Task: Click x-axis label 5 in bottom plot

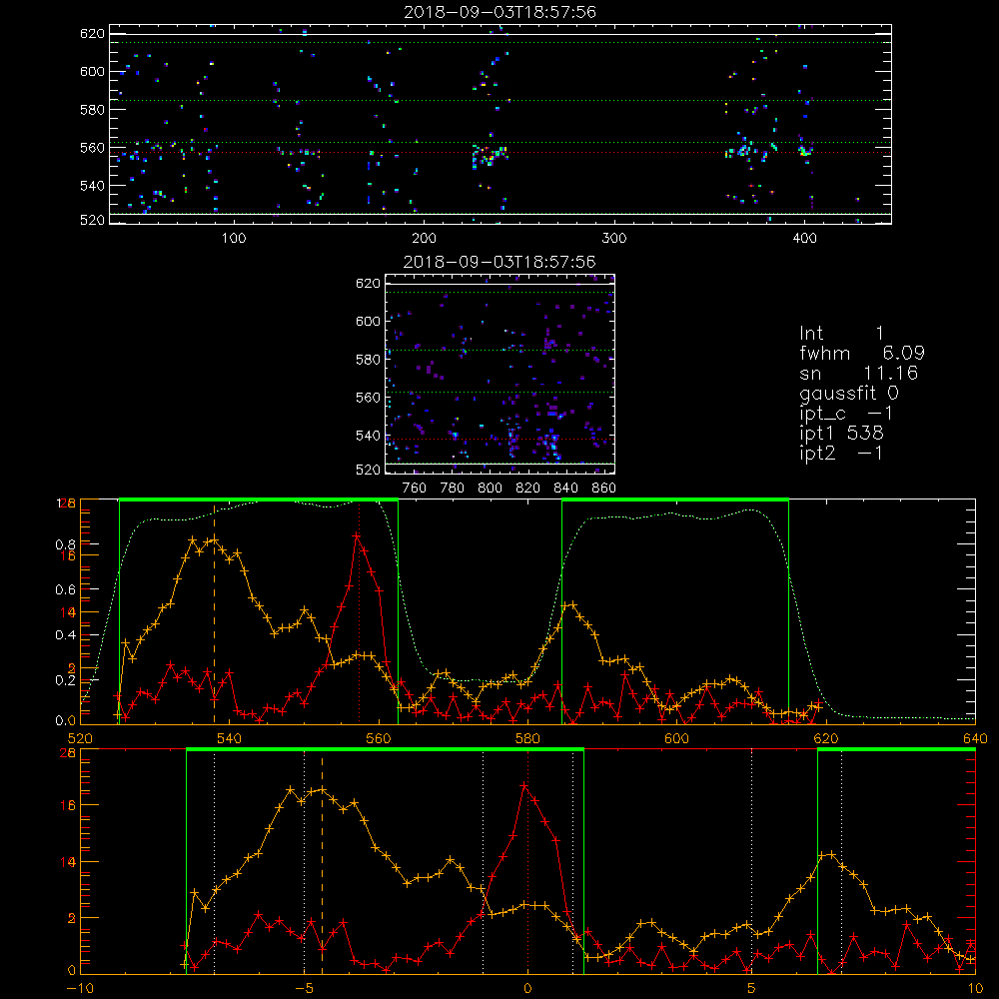Action: point(751,988)
